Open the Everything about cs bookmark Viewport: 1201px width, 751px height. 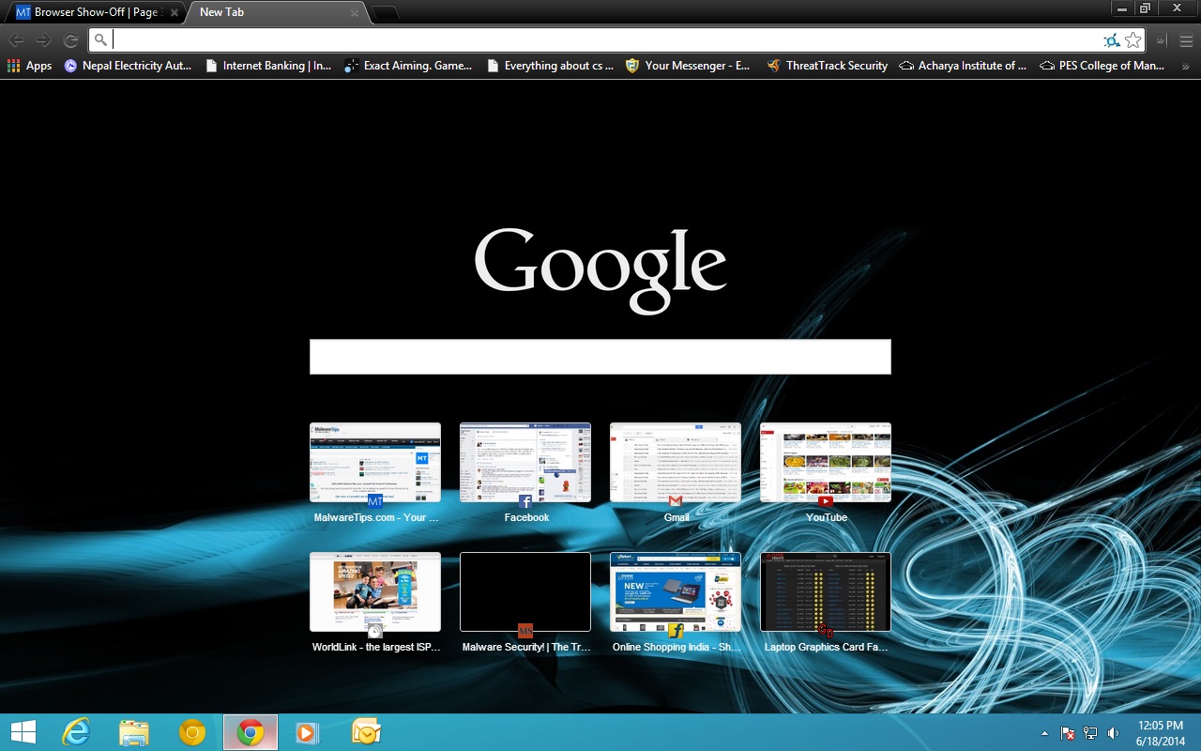(x=550, y=66)
